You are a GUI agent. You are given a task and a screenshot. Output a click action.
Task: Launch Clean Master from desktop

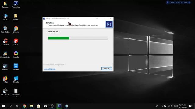5,54
